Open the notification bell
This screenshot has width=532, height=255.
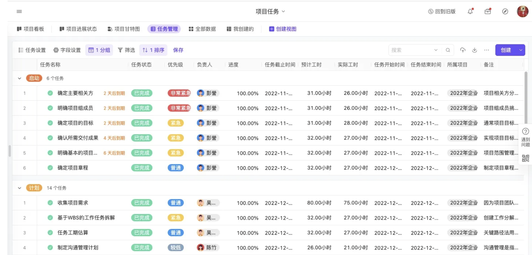click(470, 11)
